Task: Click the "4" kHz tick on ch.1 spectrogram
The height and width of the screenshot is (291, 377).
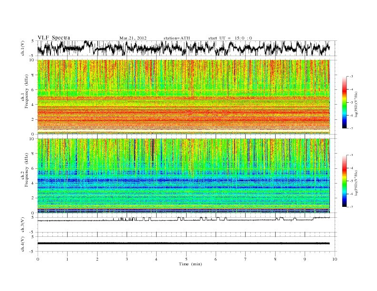Action: tap(33, 105)
